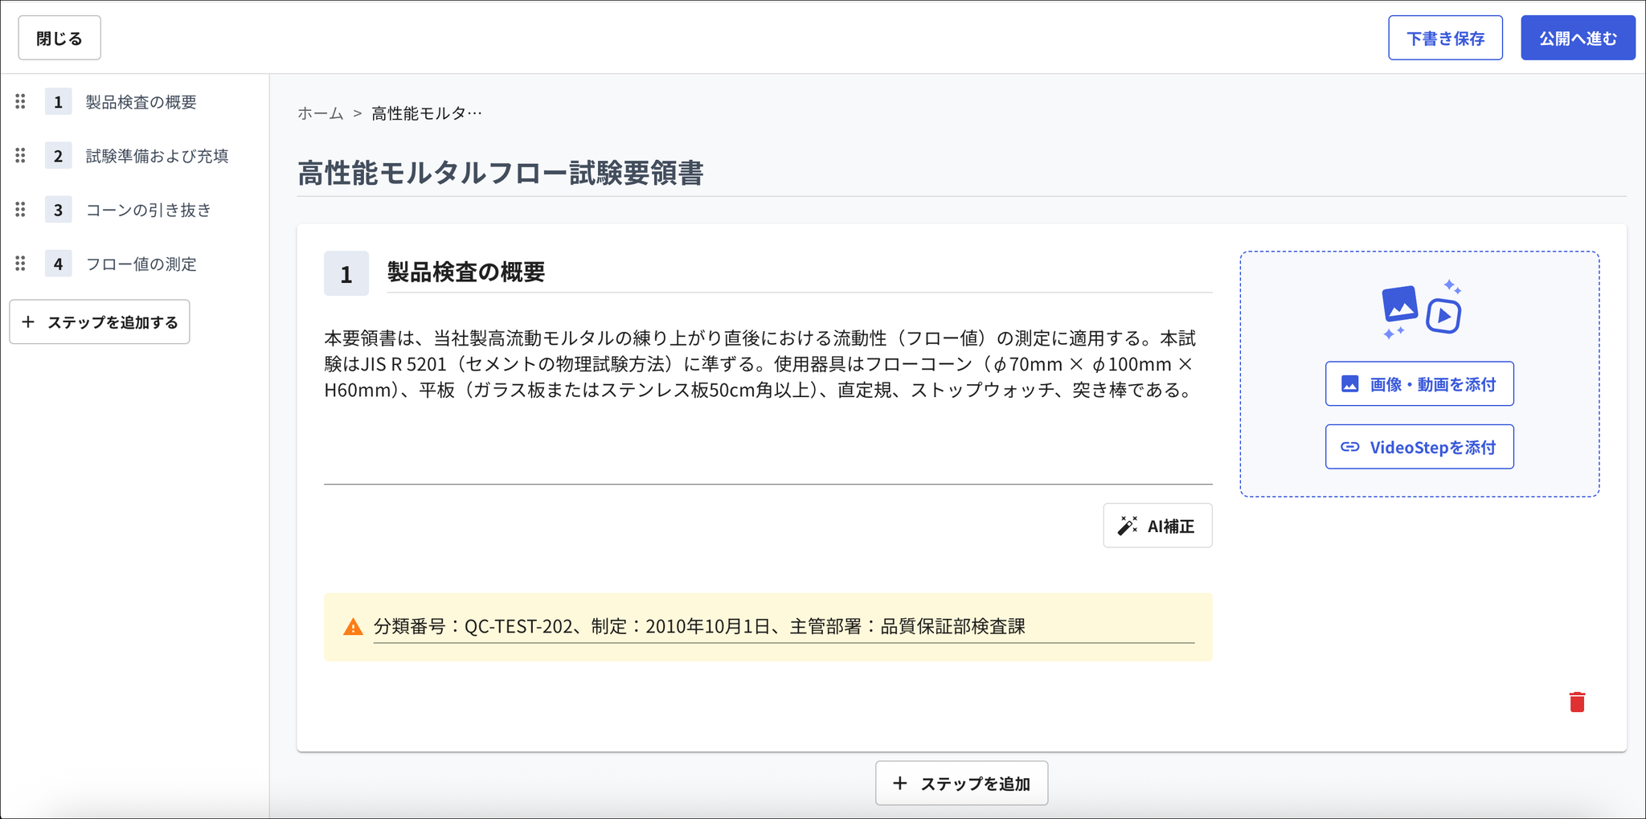Click the image and video illustration icon

pos(1421,309)
